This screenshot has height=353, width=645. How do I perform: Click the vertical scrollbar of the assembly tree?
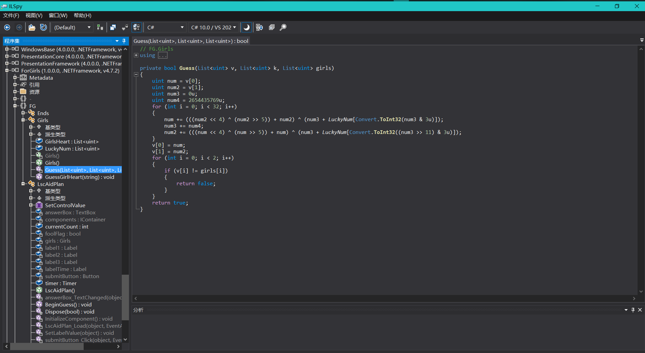pyautogui.click(x=125, y=297)
